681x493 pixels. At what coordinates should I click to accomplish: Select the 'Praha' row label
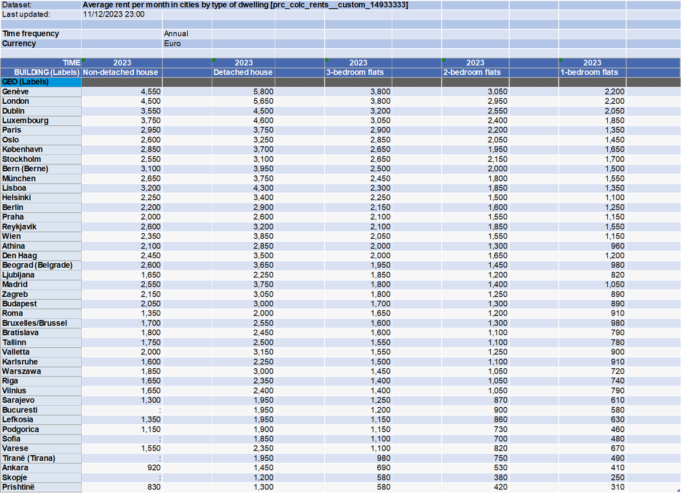[x=41, y=217]
